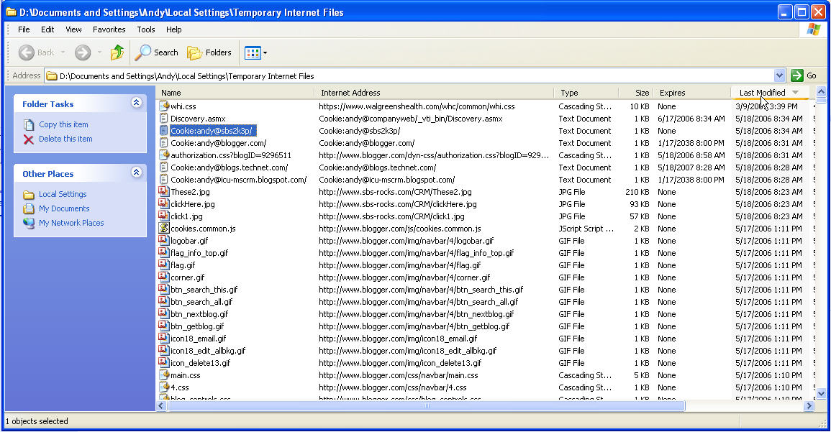Select the logobar.gif image icon

point(164,240)
